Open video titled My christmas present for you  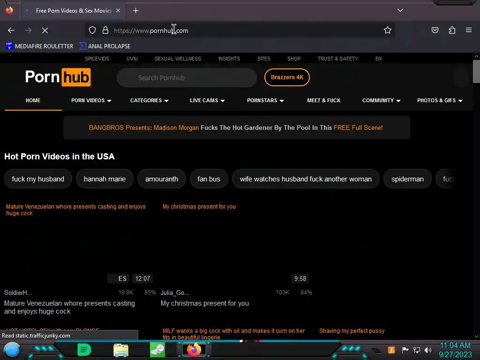205,303
